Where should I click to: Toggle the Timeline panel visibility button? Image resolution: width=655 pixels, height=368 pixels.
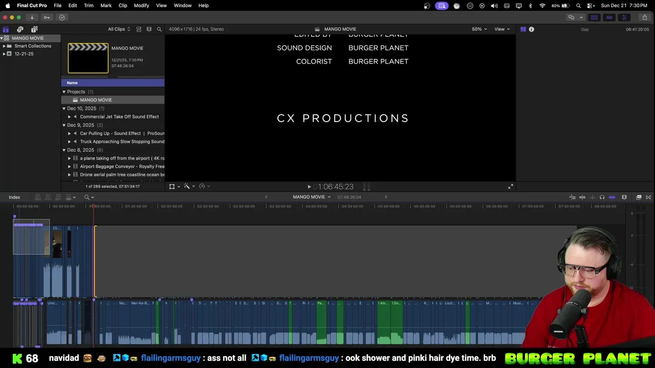[609, 17]
